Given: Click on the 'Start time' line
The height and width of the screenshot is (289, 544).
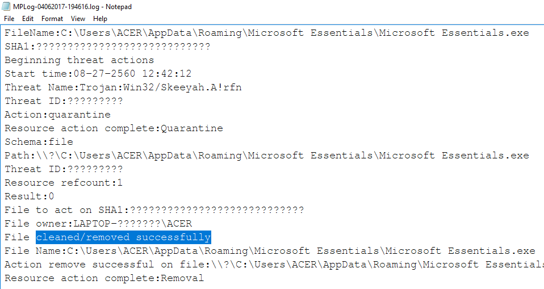Looking at the screenshot, I should [x=98, y=74].
